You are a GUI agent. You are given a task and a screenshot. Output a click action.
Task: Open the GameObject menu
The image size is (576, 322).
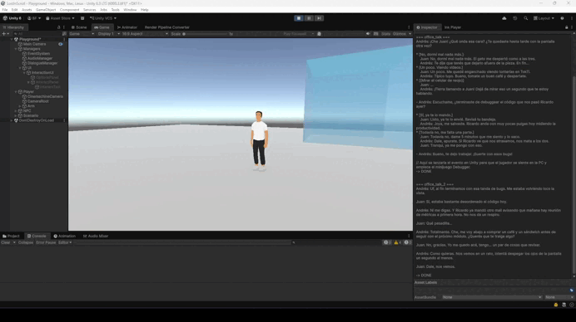pos(46,10)
